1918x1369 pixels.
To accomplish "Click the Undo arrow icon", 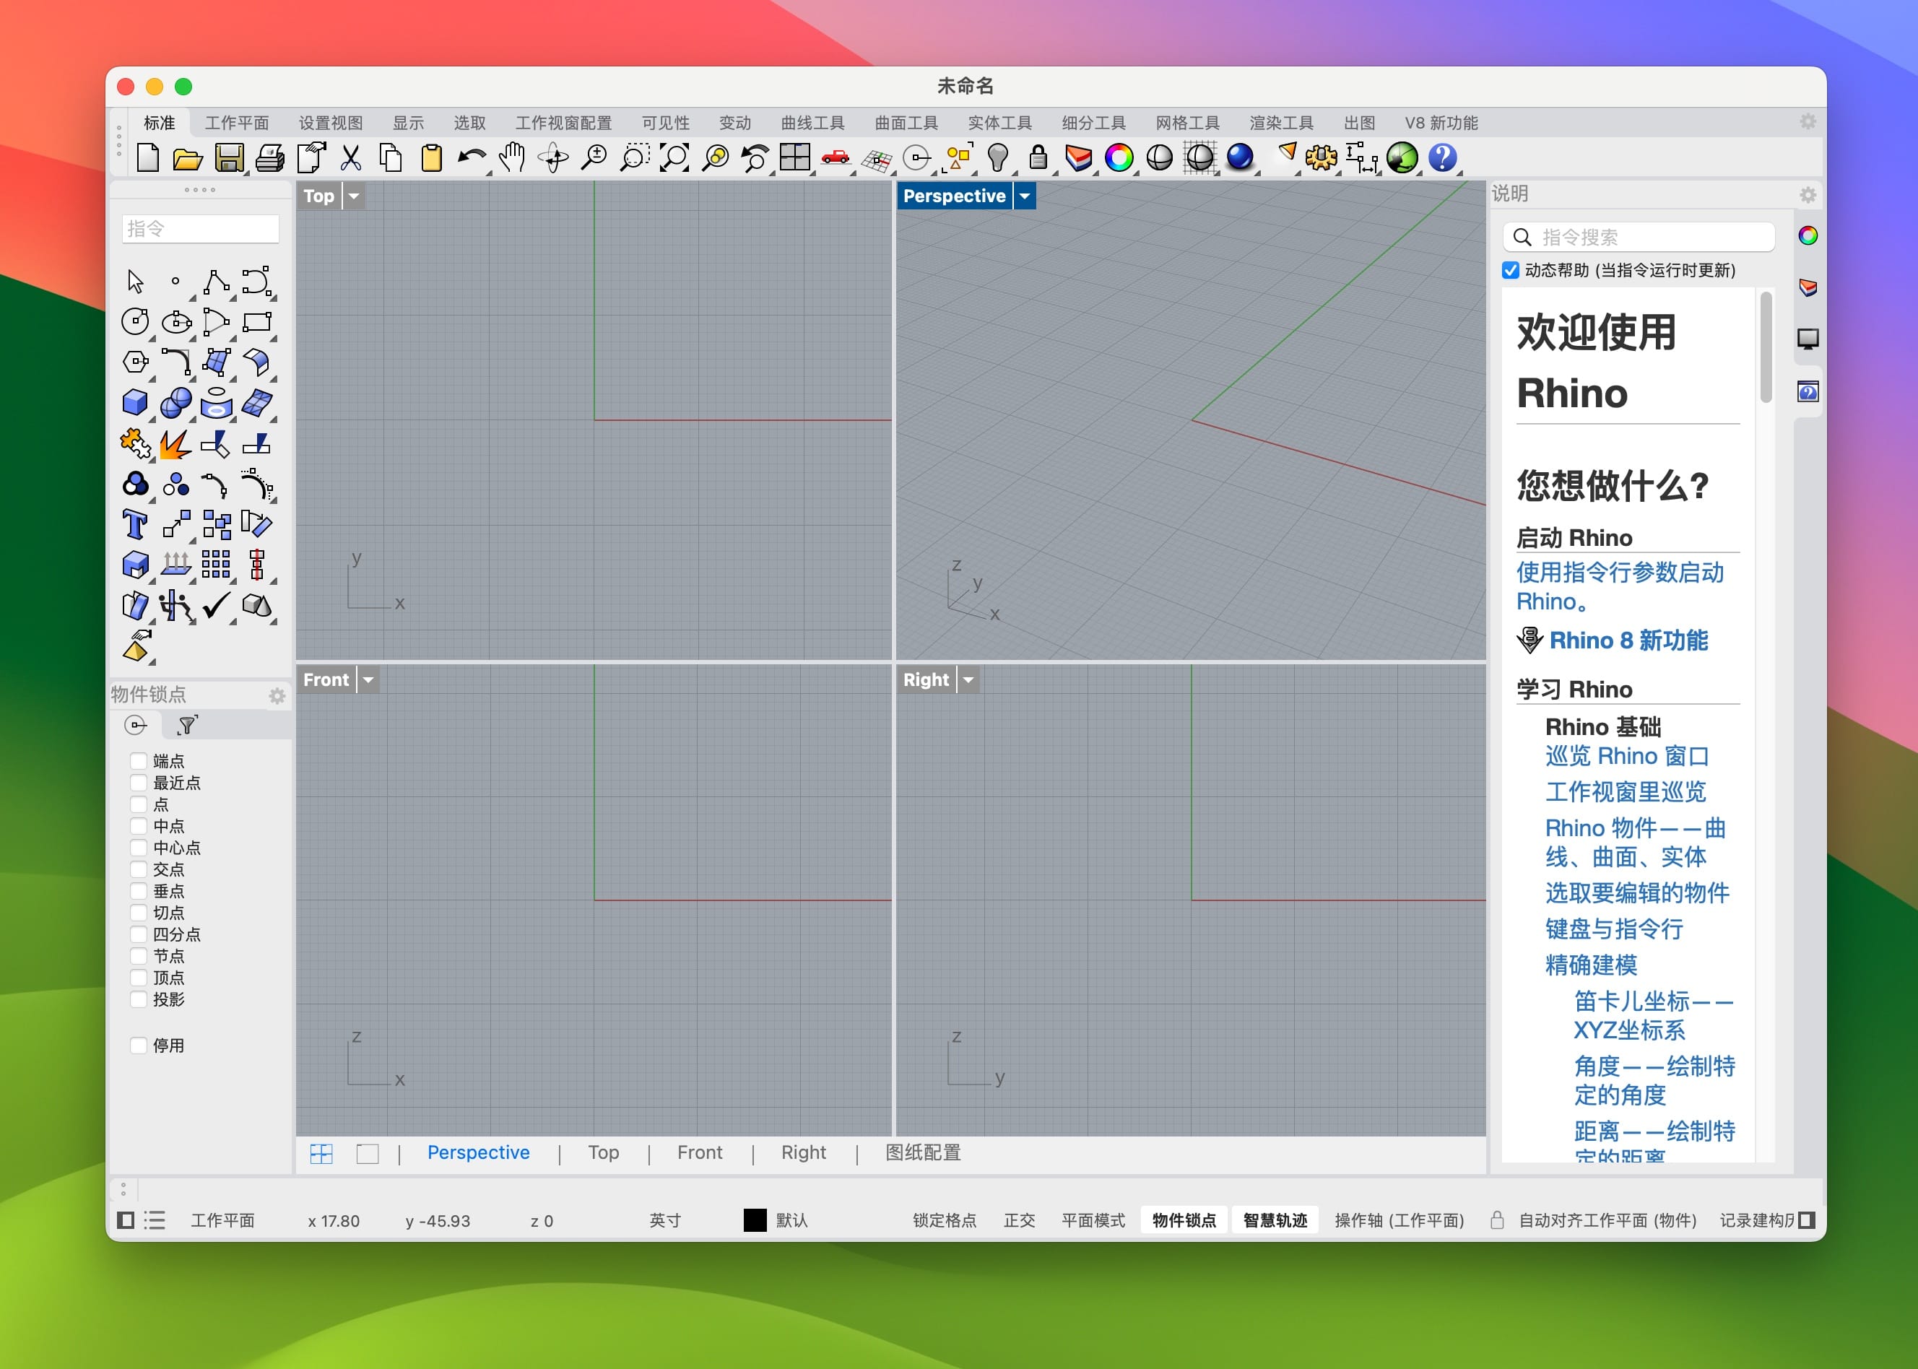I will coord(472,157).
